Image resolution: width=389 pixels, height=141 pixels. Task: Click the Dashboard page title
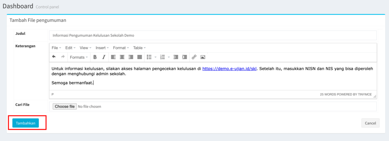(18, 6)
